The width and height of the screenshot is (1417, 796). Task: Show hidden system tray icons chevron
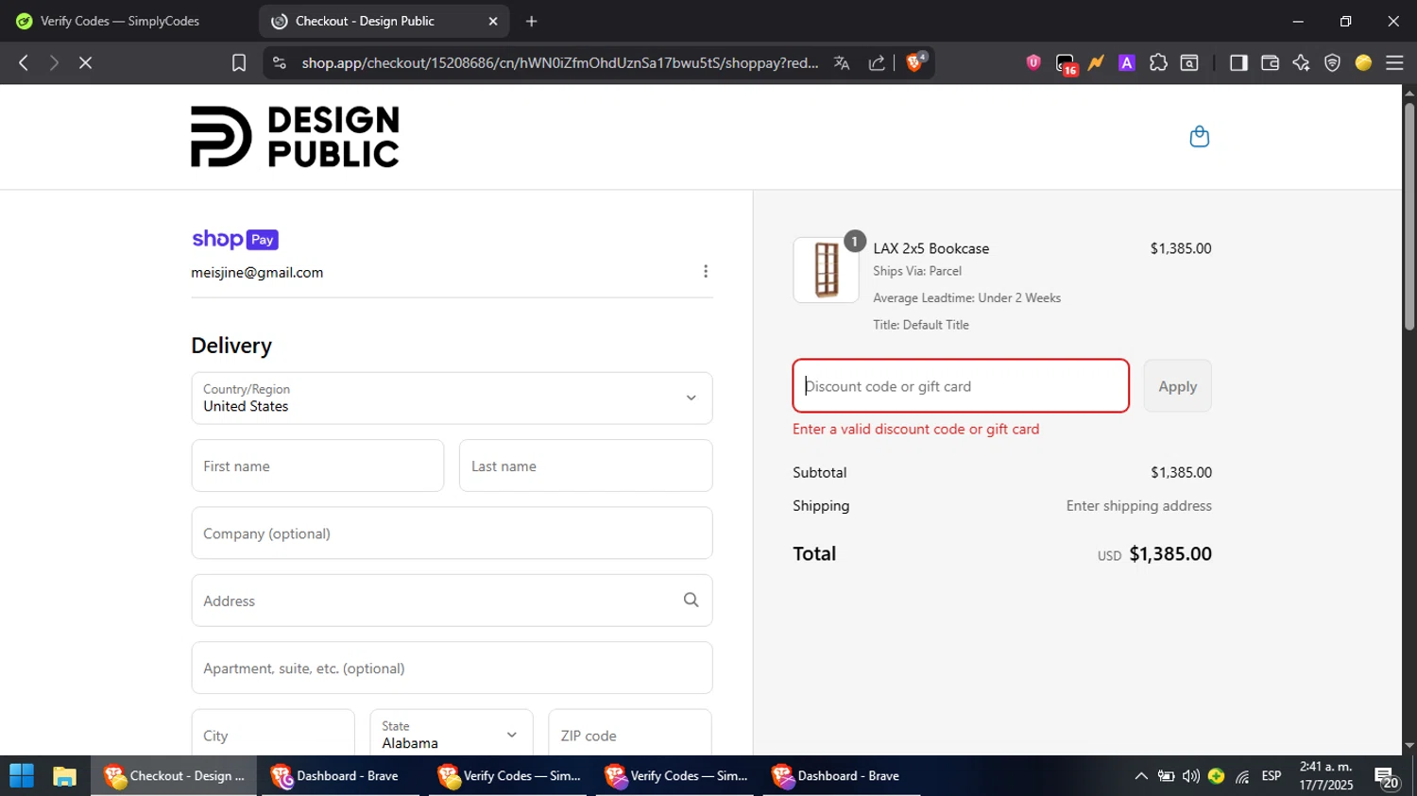[1141, 776]
